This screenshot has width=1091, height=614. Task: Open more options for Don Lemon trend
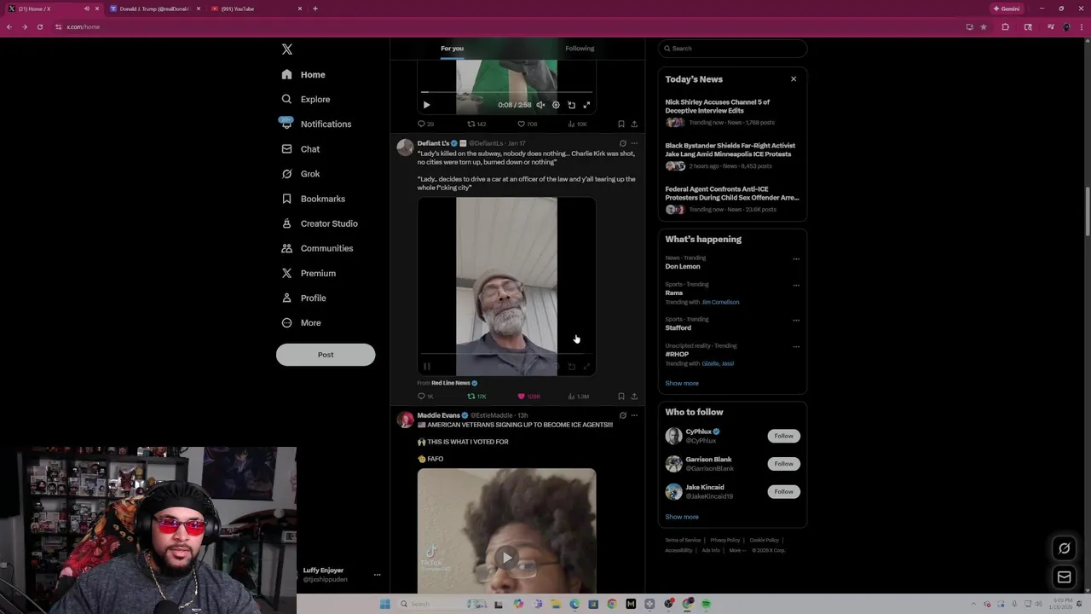pos(796,258)
